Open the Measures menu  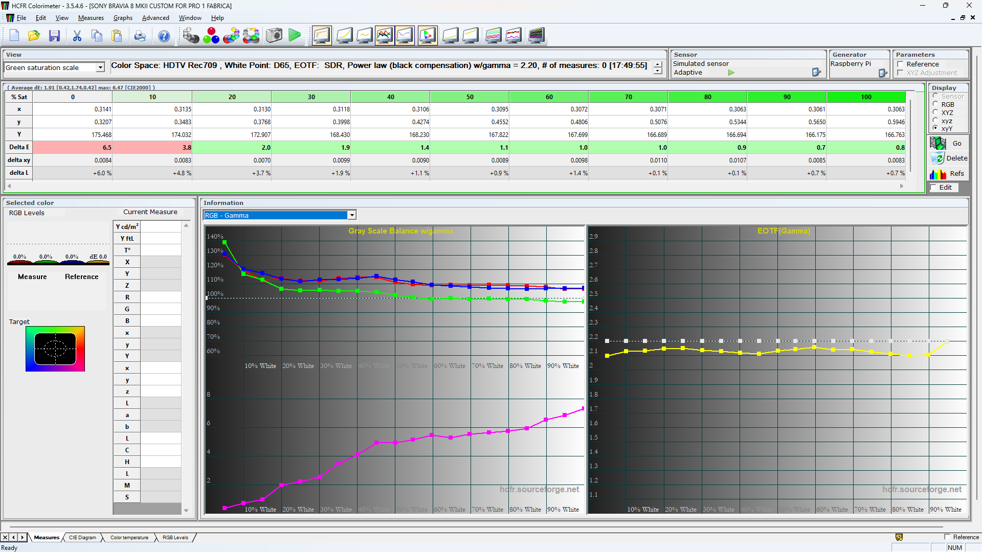[91, 18]
